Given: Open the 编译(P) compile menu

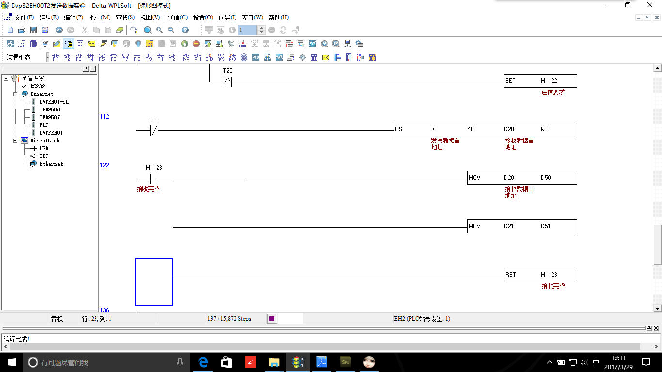Looking at the screenshot, I should coord(74,17).
